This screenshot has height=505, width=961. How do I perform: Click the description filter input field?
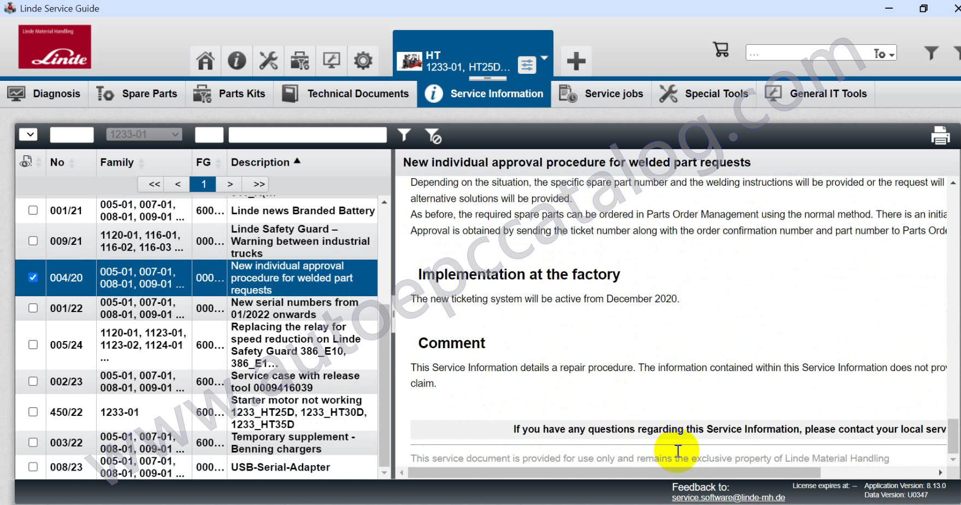(x=308, y=134)
